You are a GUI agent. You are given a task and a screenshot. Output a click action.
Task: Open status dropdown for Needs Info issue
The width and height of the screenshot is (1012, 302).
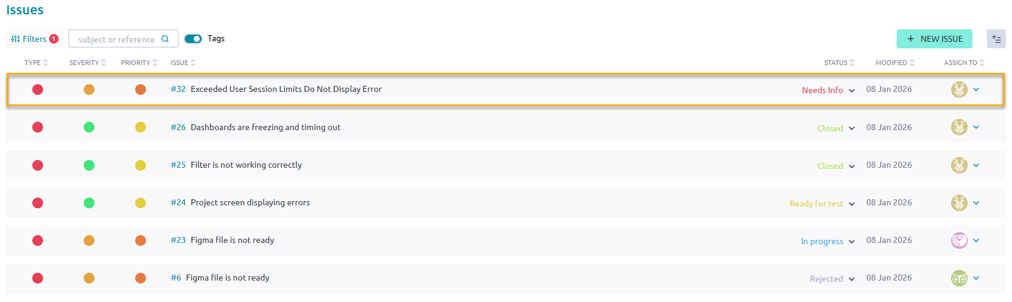click(828, 90)
